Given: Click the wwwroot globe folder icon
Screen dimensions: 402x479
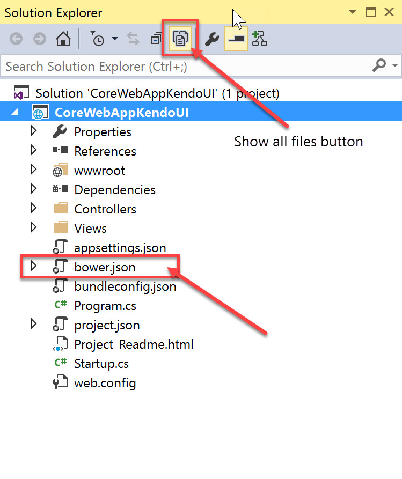Looking at the screenshot, I should (60, 170).
